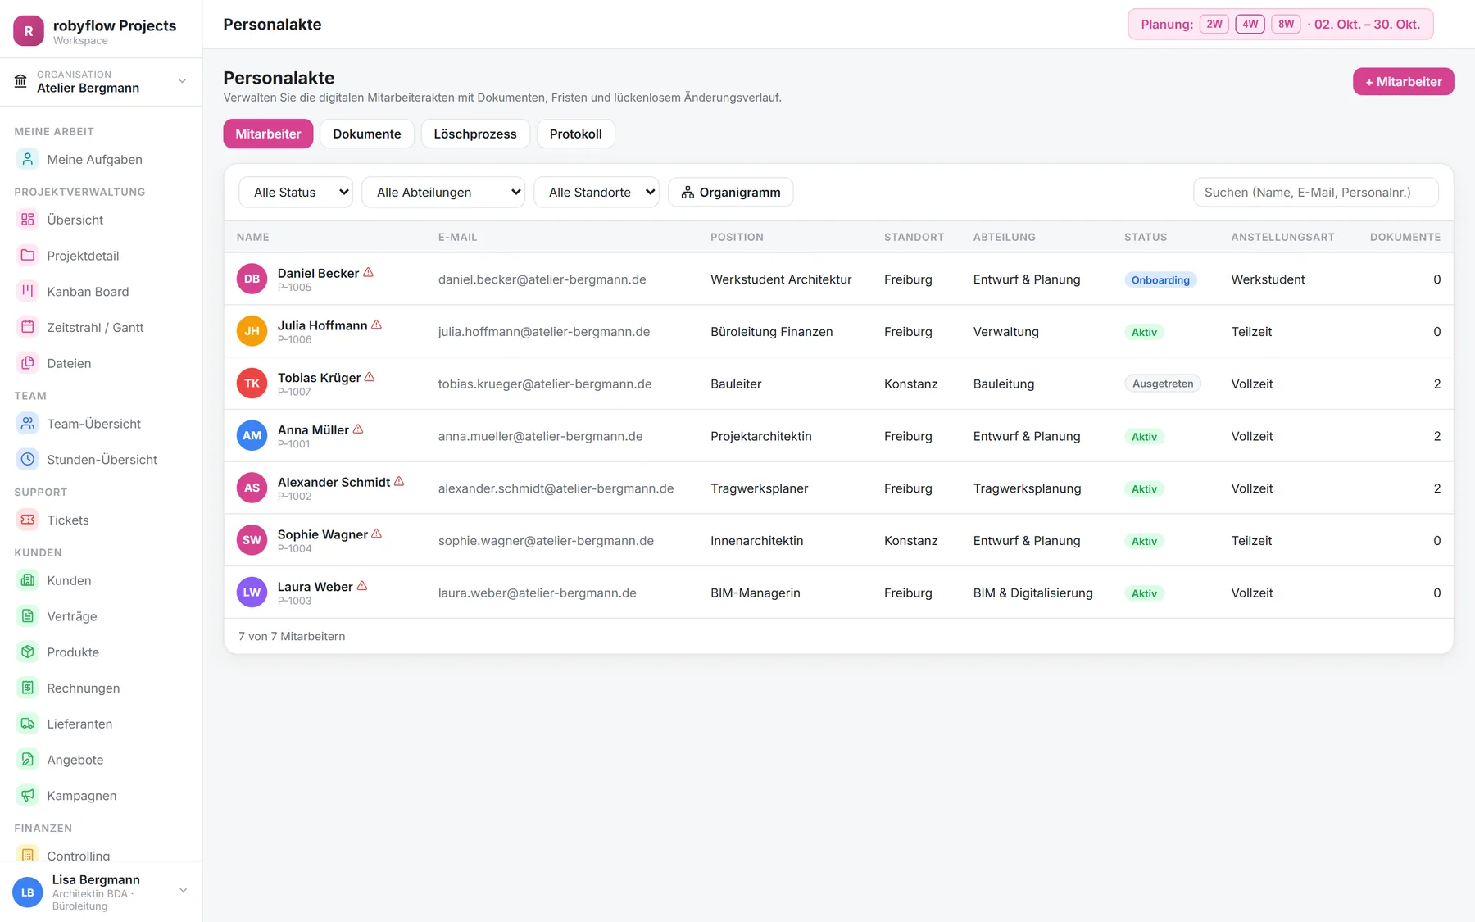Click the Ausgetreten status badge

1163,384
